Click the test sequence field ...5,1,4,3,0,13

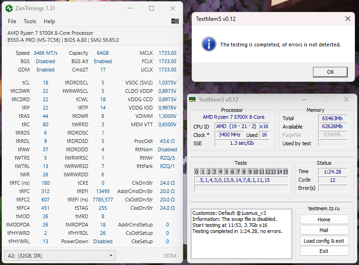click(241, 180)
